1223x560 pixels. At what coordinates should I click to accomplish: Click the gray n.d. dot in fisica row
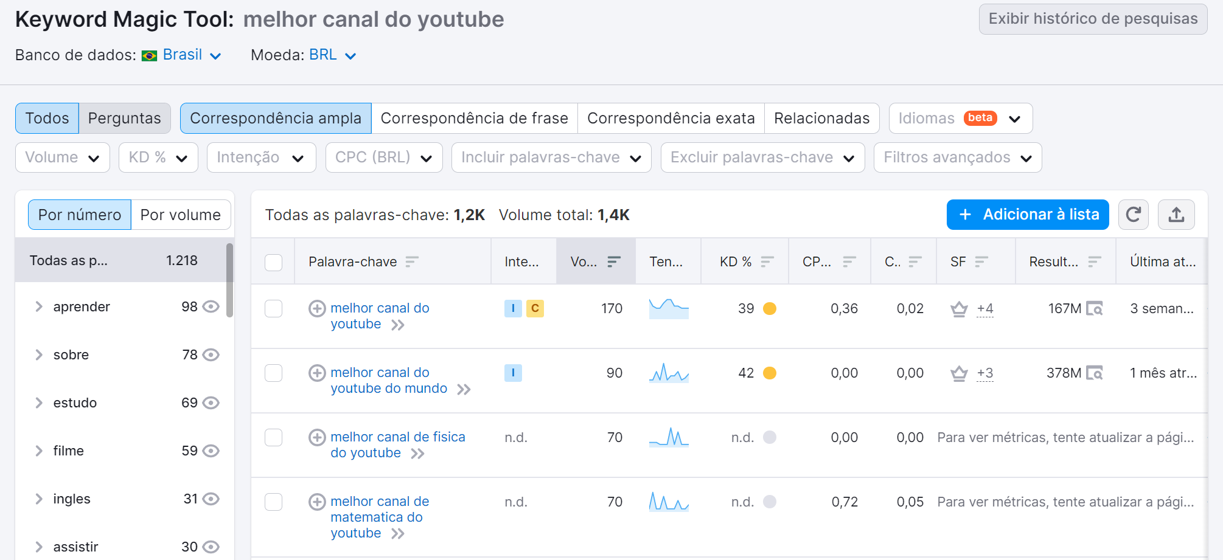coord(770,437)
